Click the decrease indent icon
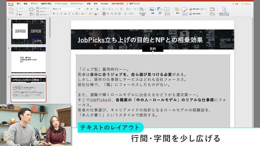Screen dimensions: 260x146 click(117, 9)
